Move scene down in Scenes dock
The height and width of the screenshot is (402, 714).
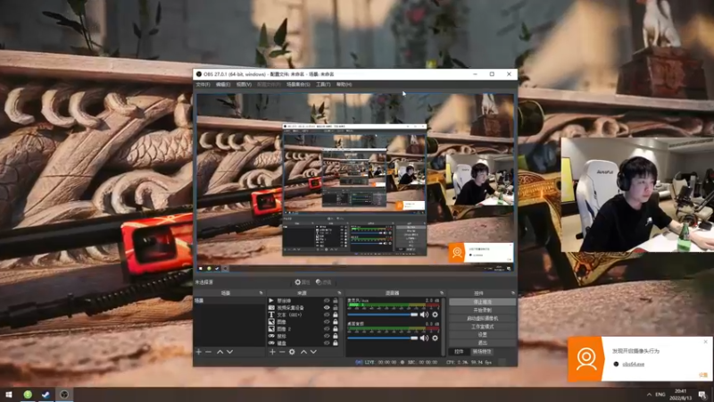[230, 352]
